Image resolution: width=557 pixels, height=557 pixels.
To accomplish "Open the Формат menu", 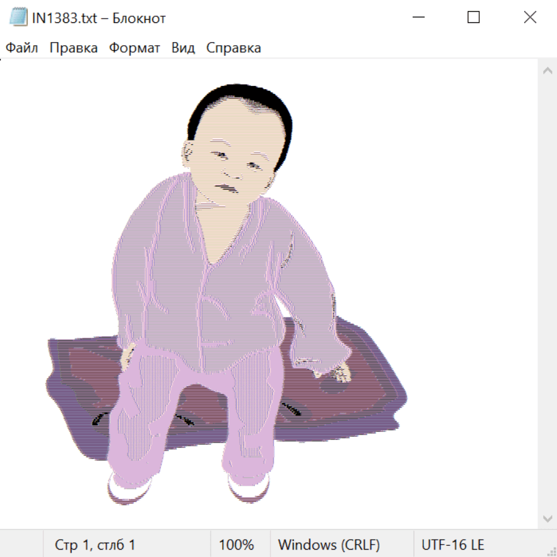I will [x=134, y=48].
